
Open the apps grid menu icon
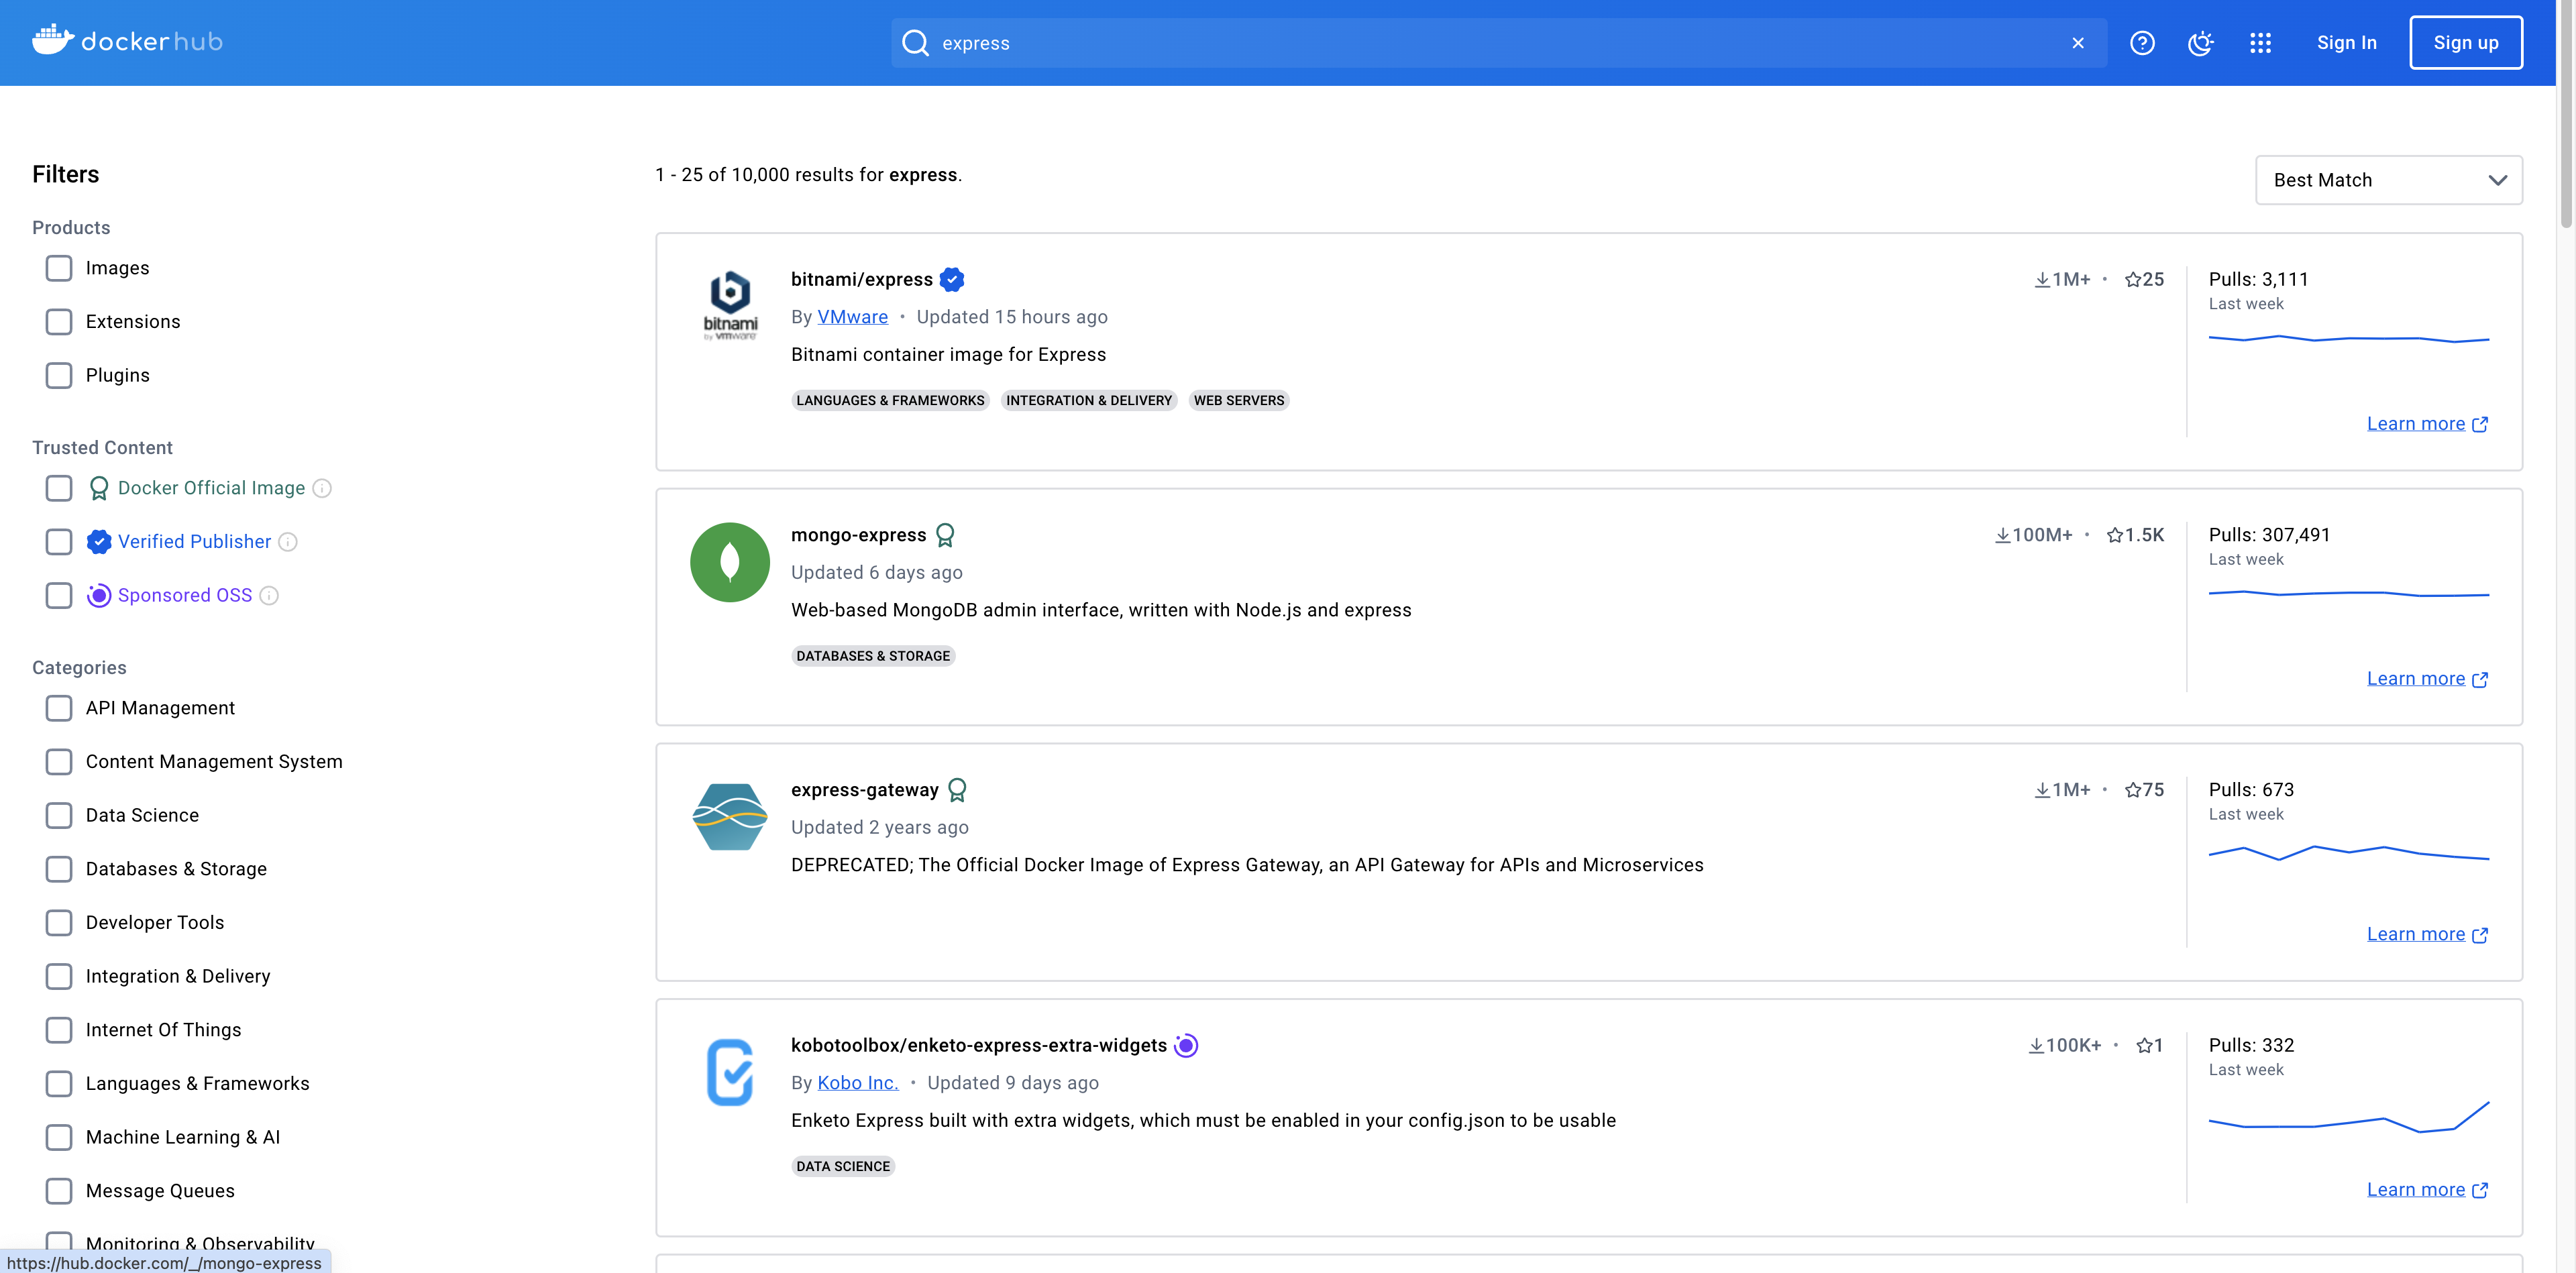(2260, 43)
